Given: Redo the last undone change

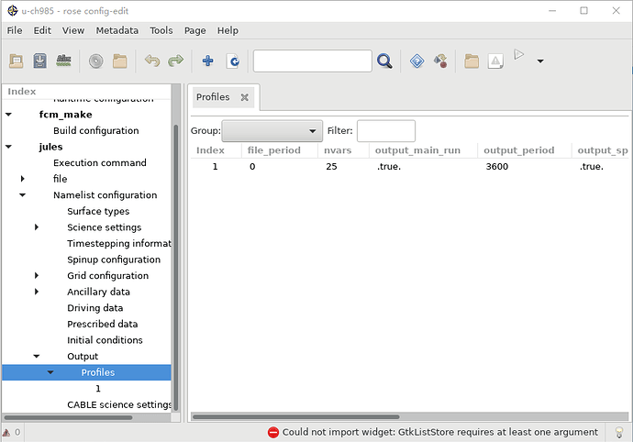Looking at the screenshot, I should (x=175, y=61).
